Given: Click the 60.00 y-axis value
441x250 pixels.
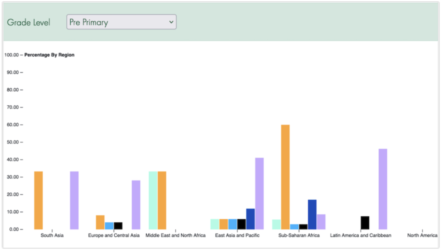Looking at the screenshot, I should point(13,125).
